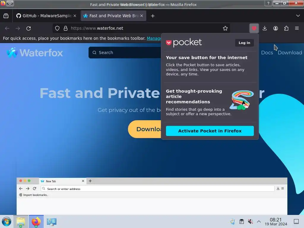
Task: Close the Waterfox tab
Action: tap(142, 16)
